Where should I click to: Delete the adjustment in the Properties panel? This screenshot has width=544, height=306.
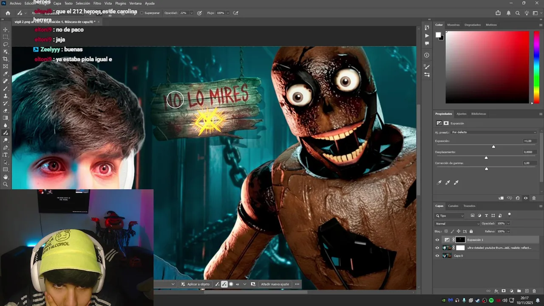click(x=533, y=198)
